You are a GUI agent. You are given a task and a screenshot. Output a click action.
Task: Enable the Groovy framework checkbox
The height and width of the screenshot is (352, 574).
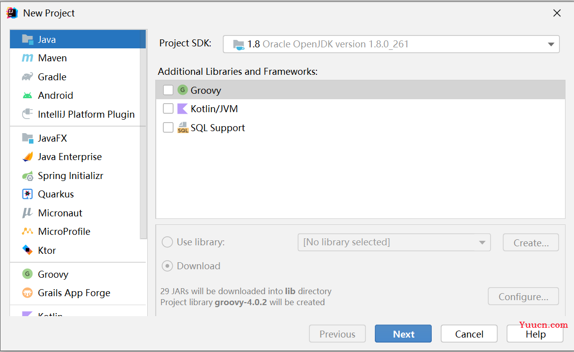(168, 90)
